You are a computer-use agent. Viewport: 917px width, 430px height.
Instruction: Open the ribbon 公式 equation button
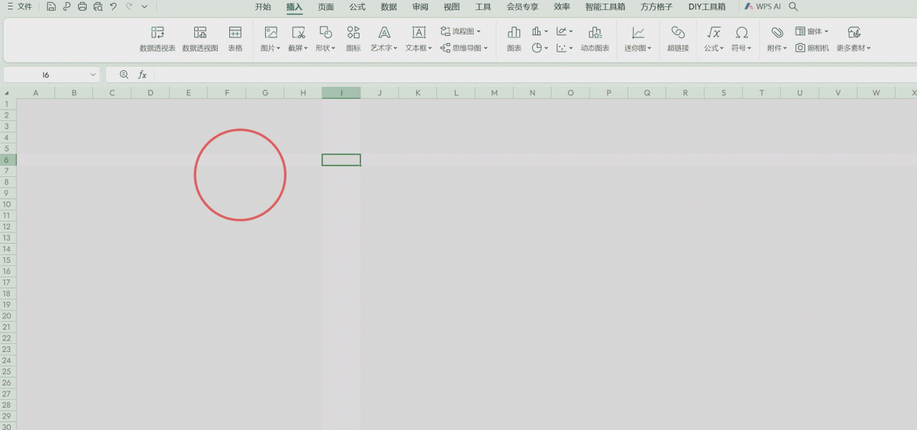(714, 39)
